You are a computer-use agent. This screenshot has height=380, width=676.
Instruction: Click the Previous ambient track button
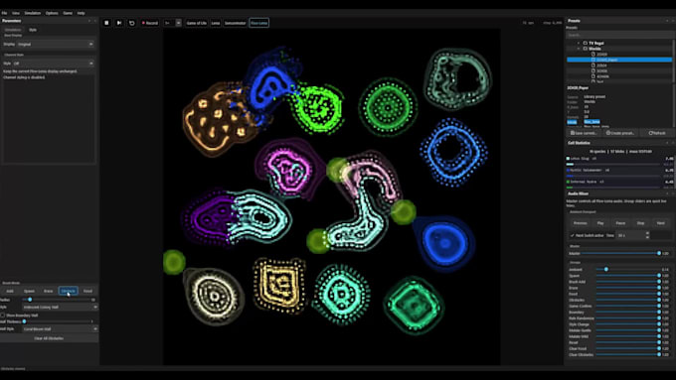580,223
